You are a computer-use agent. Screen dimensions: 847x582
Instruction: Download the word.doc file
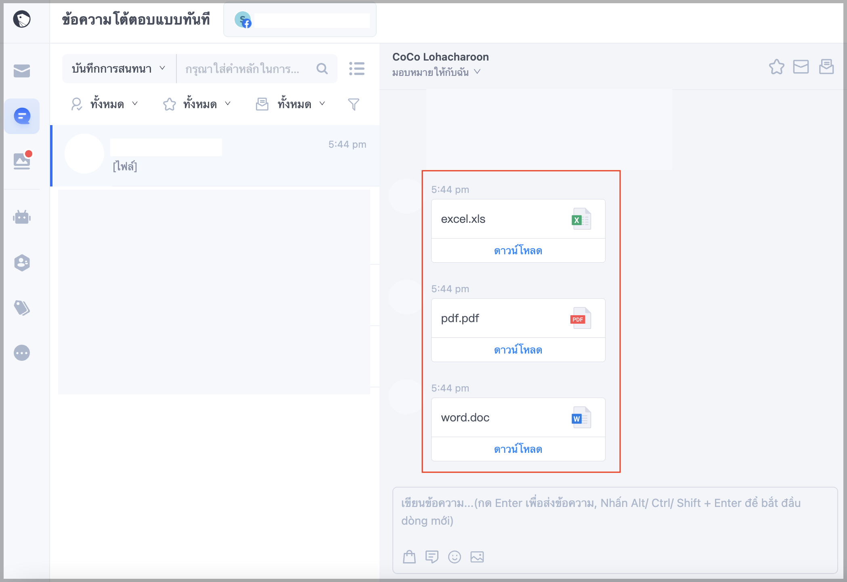518,449
